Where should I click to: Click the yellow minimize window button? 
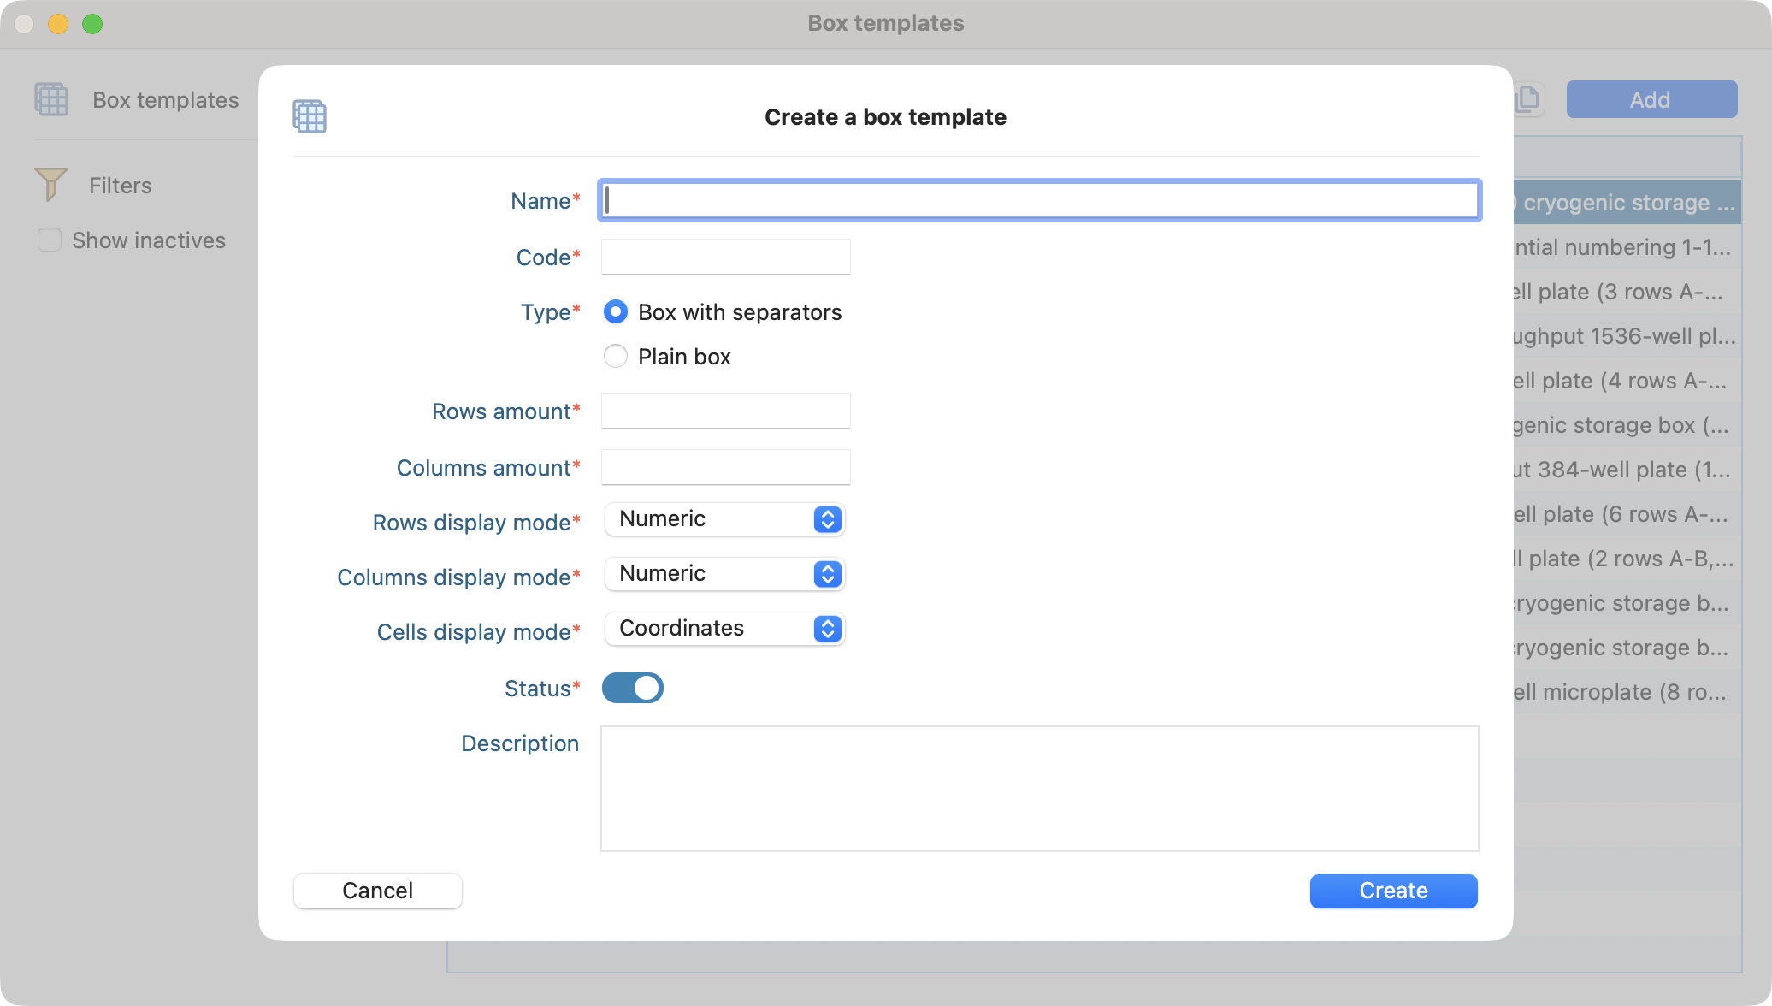58,24
